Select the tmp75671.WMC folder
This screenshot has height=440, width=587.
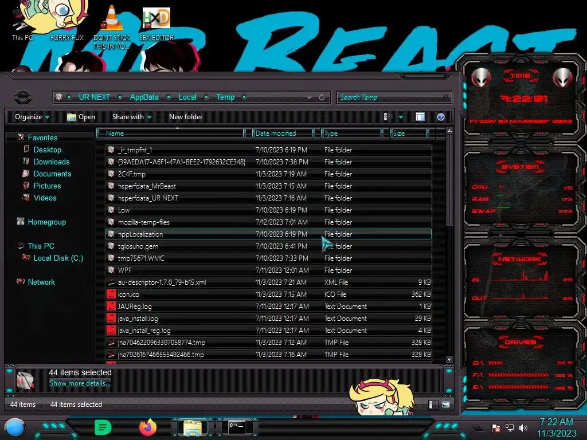coord(268,258)
